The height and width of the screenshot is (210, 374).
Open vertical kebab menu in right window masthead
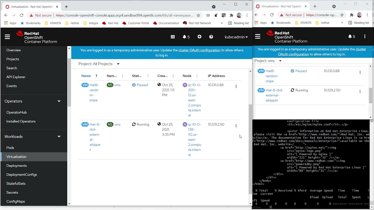(365, 36)
